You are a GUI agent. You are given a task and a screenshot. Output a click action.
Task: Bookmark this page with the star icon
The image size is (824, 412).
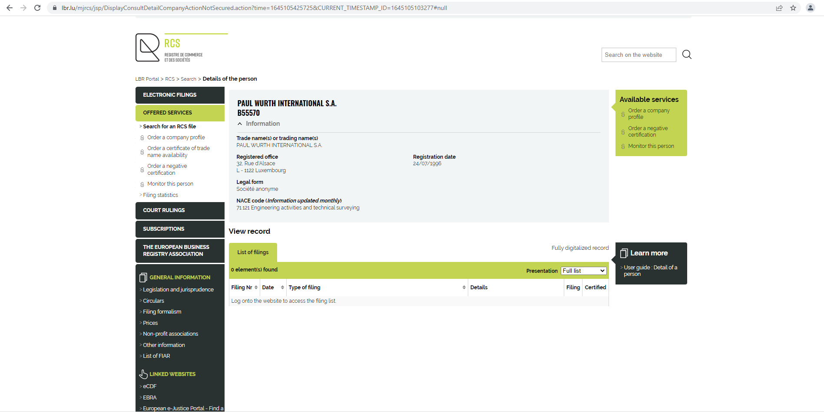[793, 8]
